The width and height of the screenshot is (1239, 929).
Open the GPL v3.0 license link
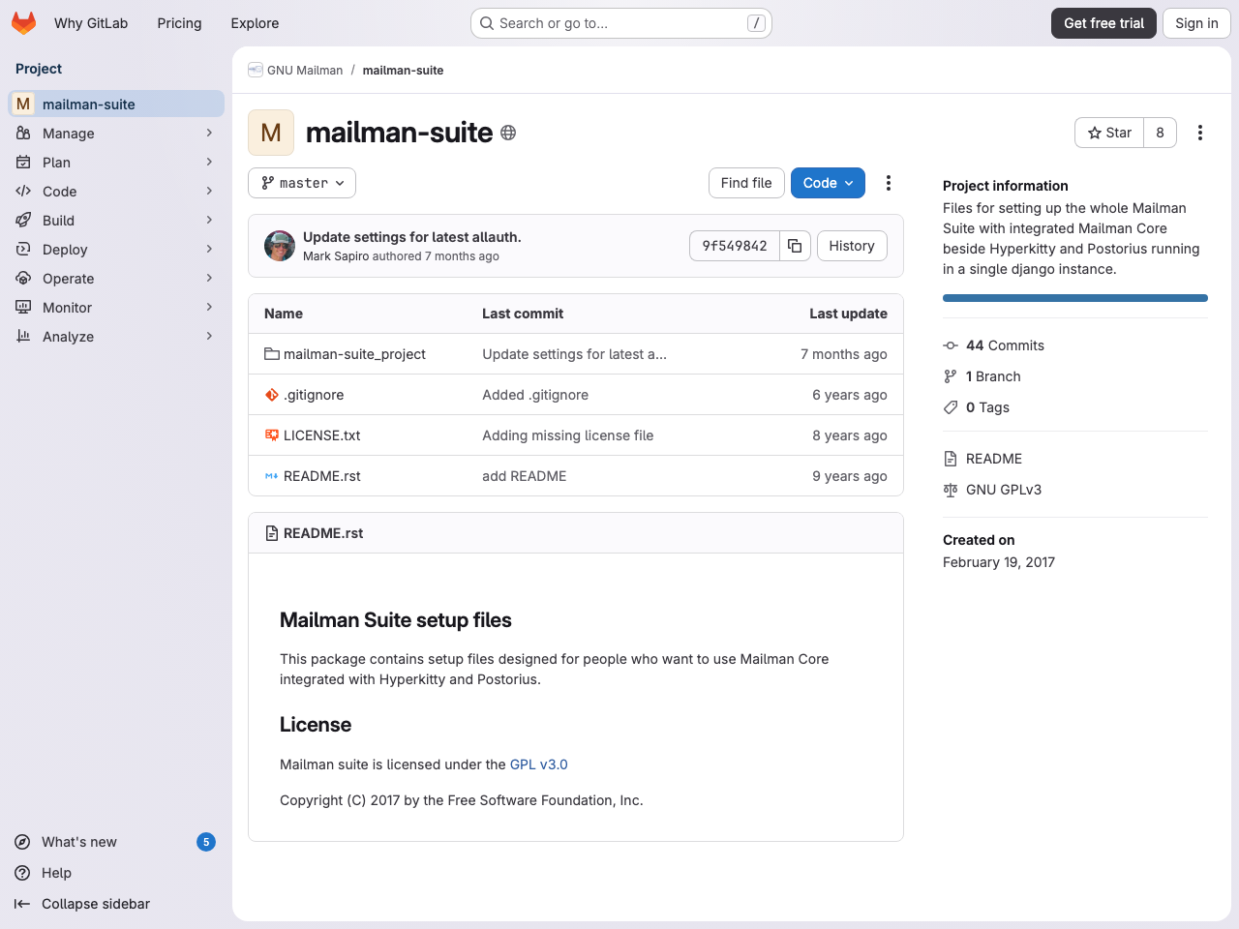tap(538, 764)
